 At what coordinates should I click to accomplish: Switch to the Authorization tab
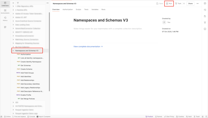point(68,9)
